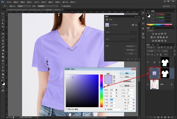
Task: Open the layer filter type dropdown
Action: click(x=151, y=47)
